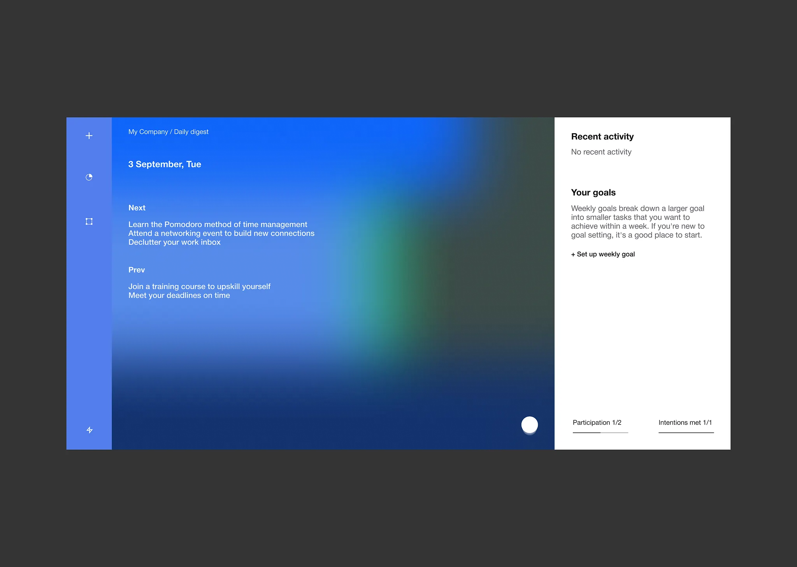Viewport: 797px width, 567px height.
Task: Select Meet your deadlines on time
Action: coord(179,296)
